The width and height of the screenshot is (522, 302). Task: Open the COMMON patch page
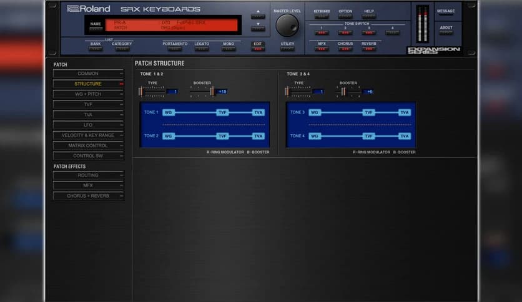click(x=88, y=74)
